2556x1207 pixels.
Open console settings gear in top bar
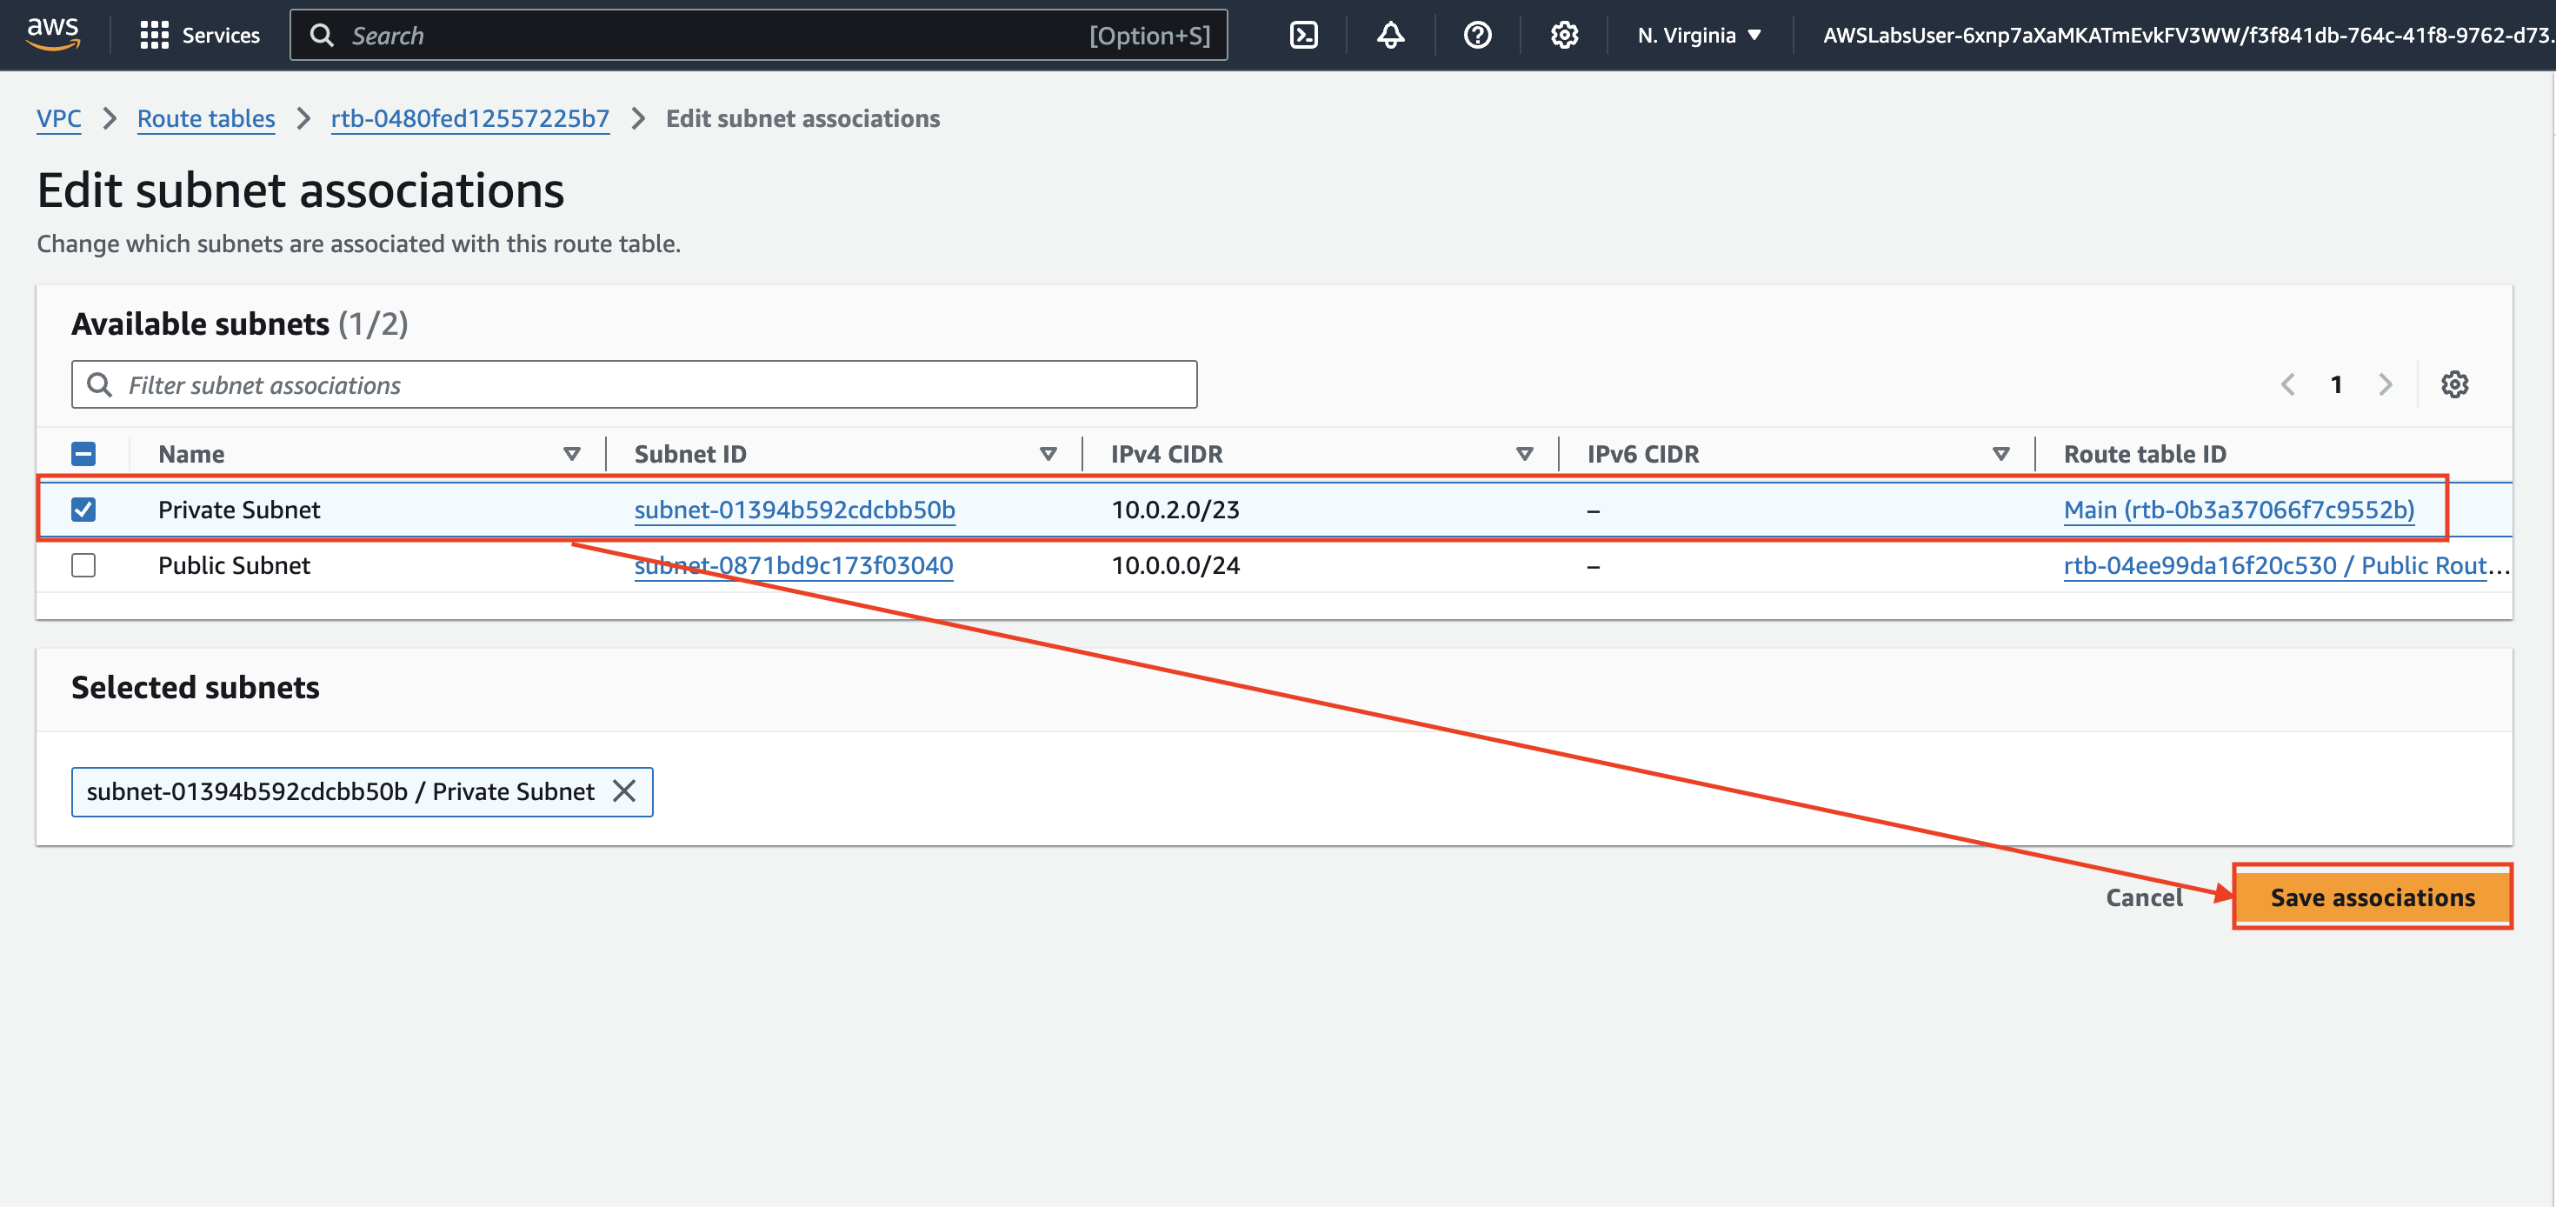coord(1564,36)
